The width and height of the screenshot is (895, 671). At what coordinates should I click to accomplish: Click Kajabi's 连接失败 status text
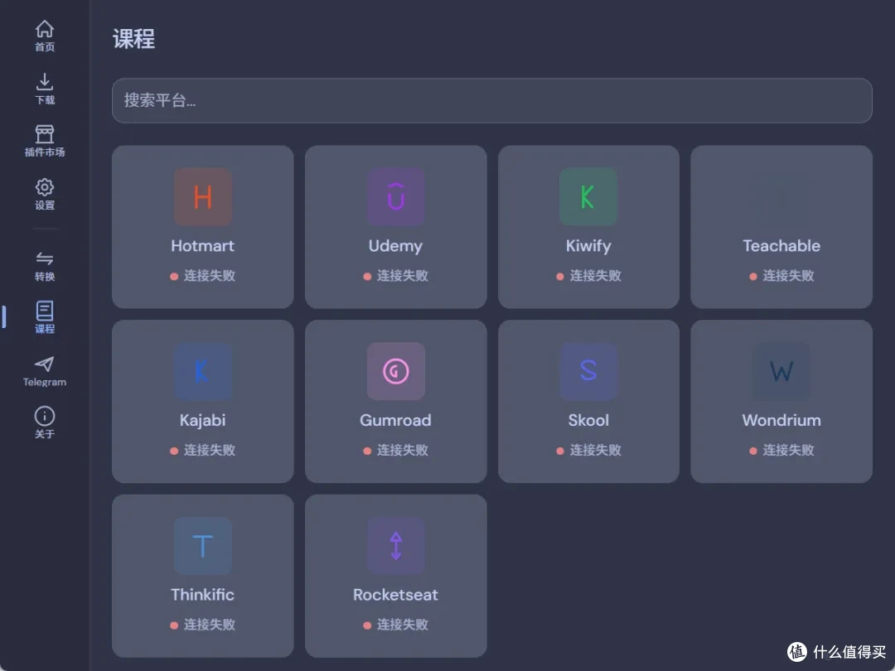pos(210,451)
